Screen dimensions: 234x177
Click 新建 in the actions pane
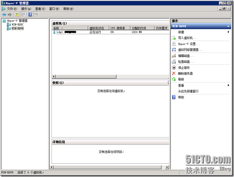pyautogui.click(x=181, y=32)
